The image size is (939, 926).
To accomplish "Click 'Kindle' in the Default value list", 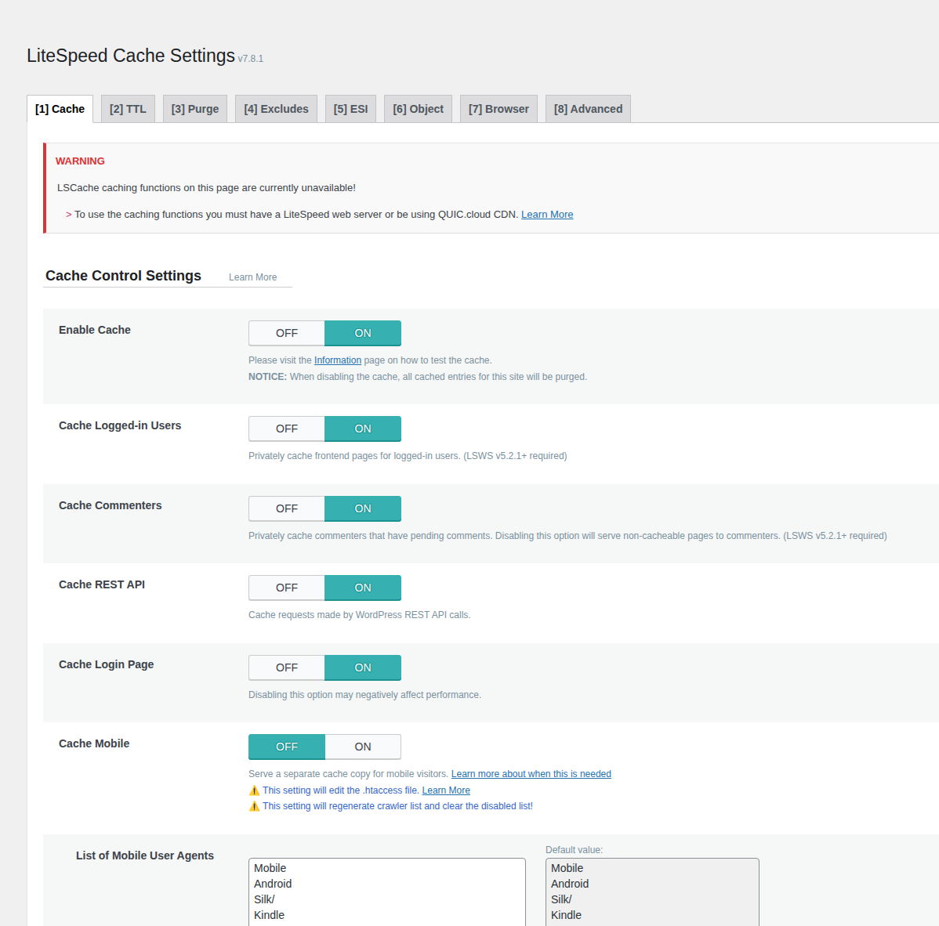I will (566, 914).
